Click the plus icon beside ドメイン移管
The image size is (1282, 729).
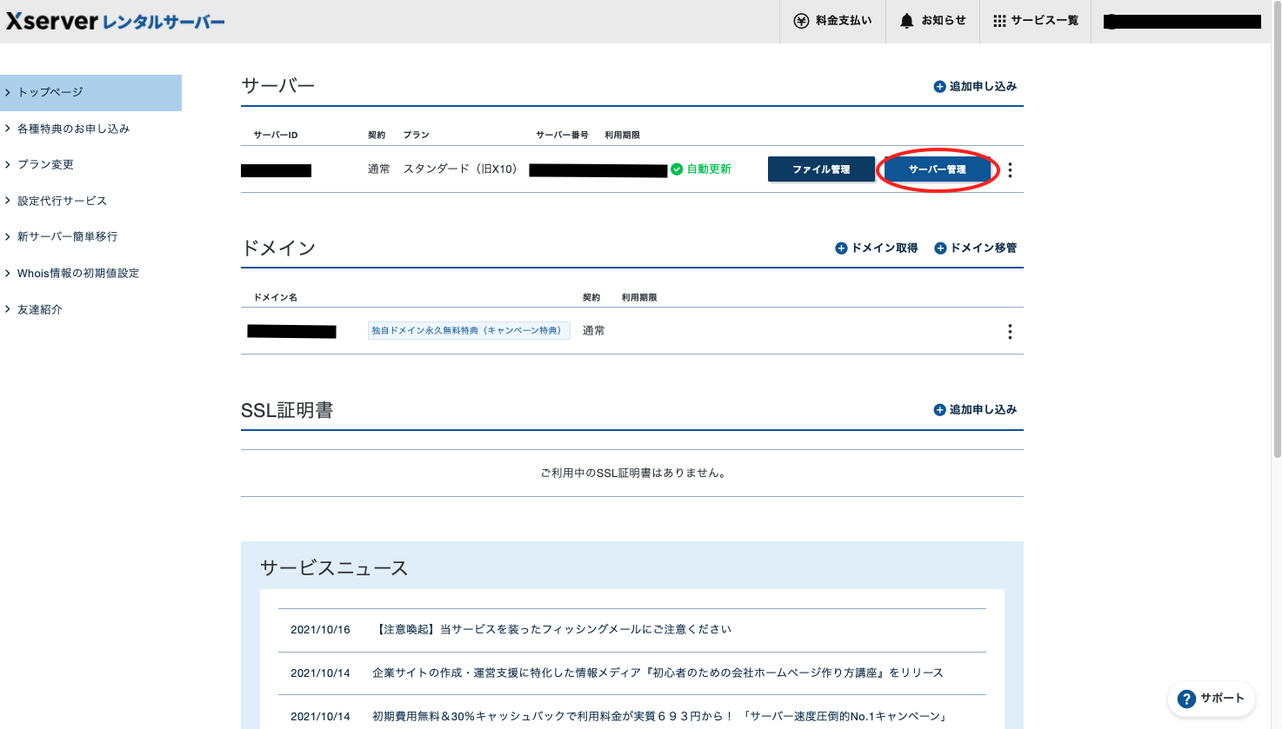coord(940,248)
